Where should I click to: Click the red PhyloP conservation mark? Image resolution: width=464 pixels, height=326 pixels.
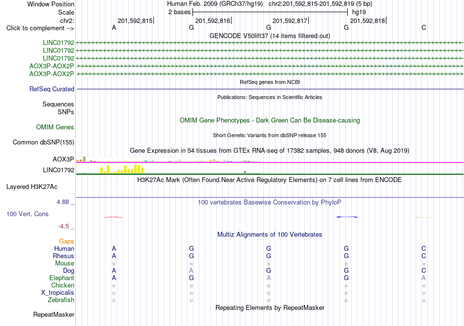[x=113, y=217]
